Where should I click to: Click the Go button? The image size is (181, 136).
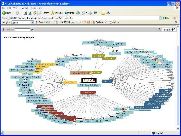pos(166,18)
